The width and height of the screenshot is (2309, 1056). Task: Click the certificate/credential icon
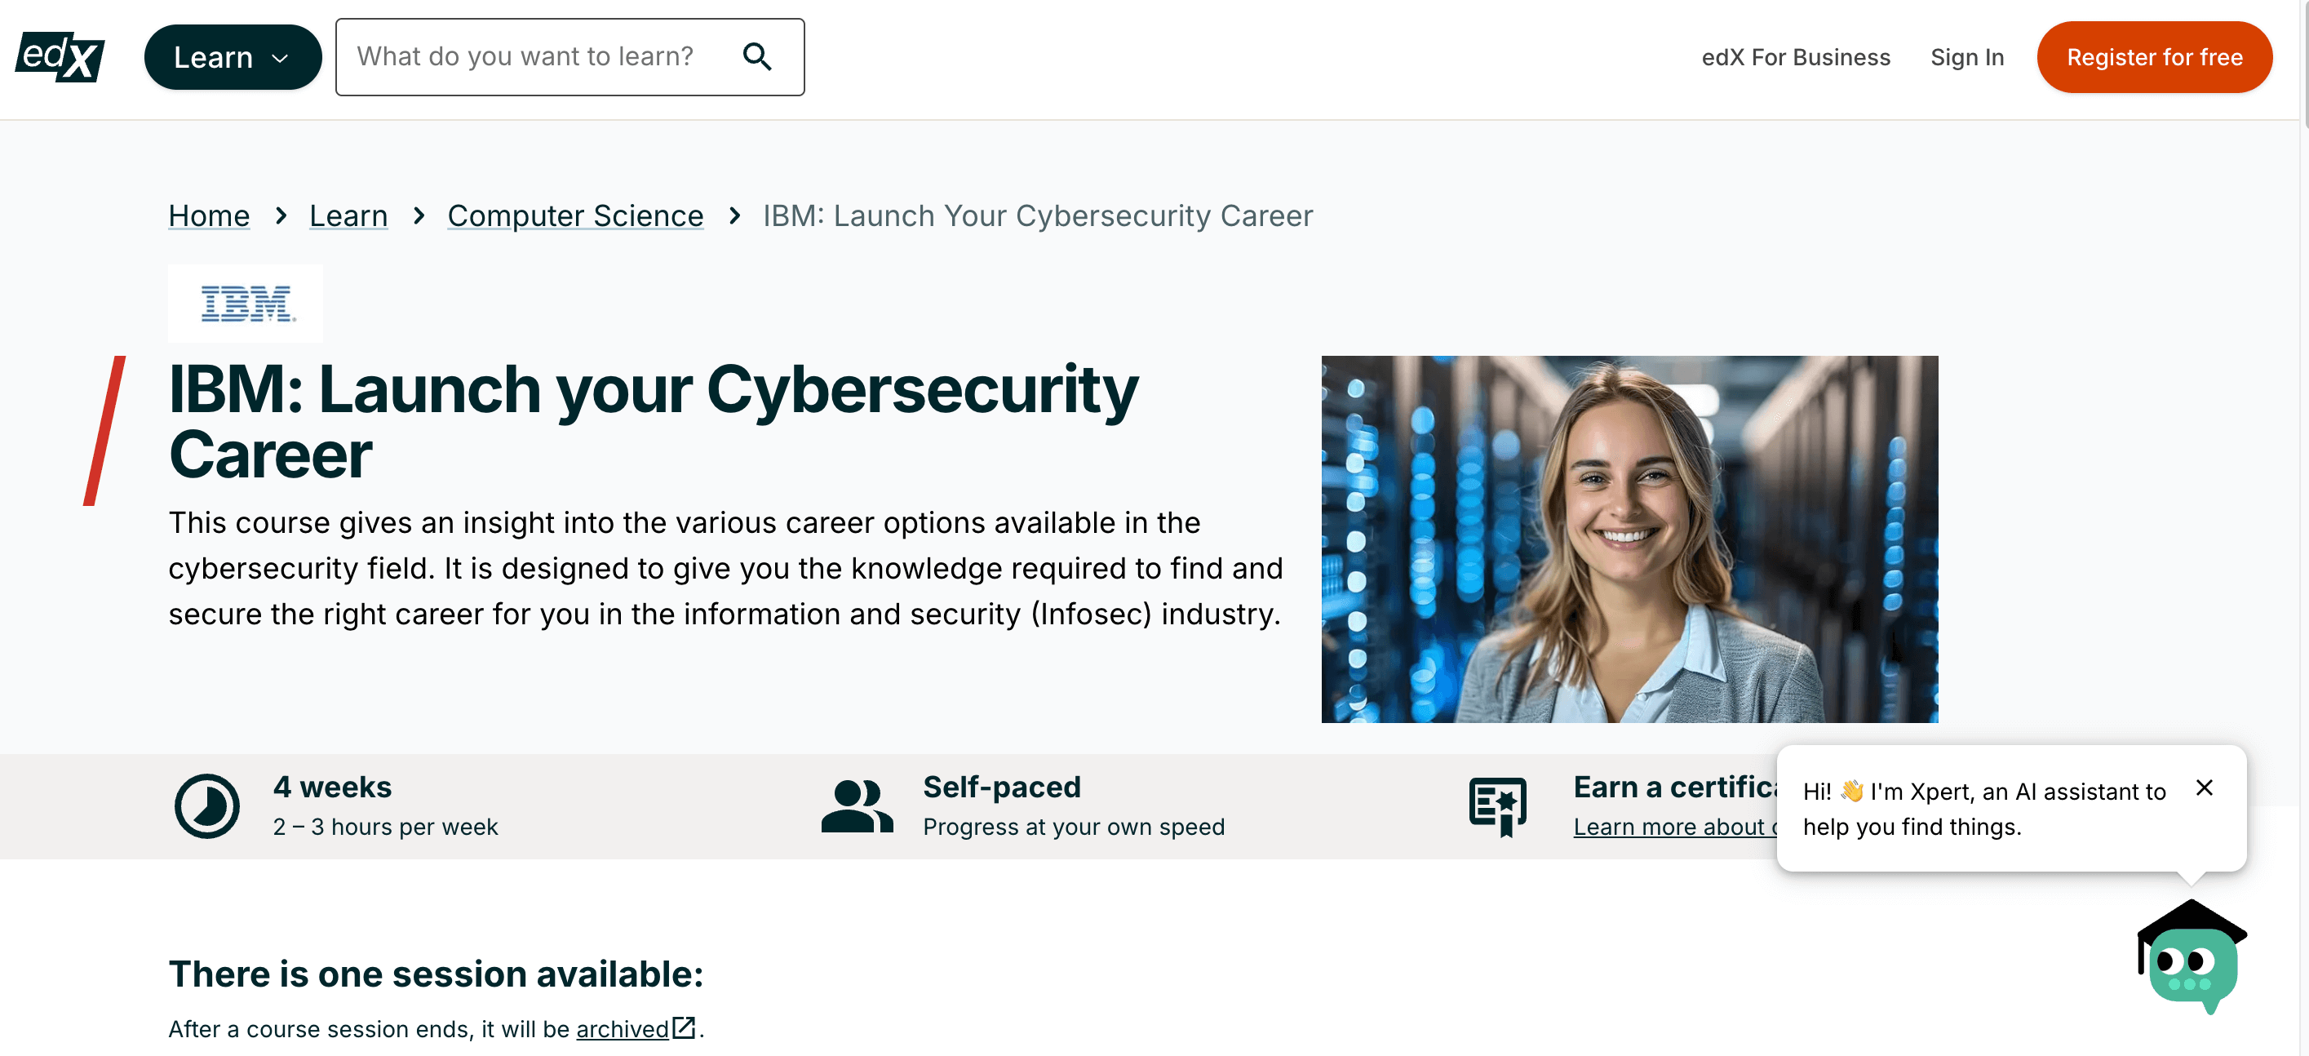tap(1498, 805)
